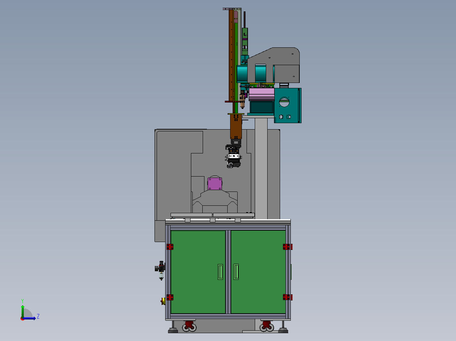Screen dimensions: 456x341
Task: Select the purple square block on the fixture
Action: point(215,184)
